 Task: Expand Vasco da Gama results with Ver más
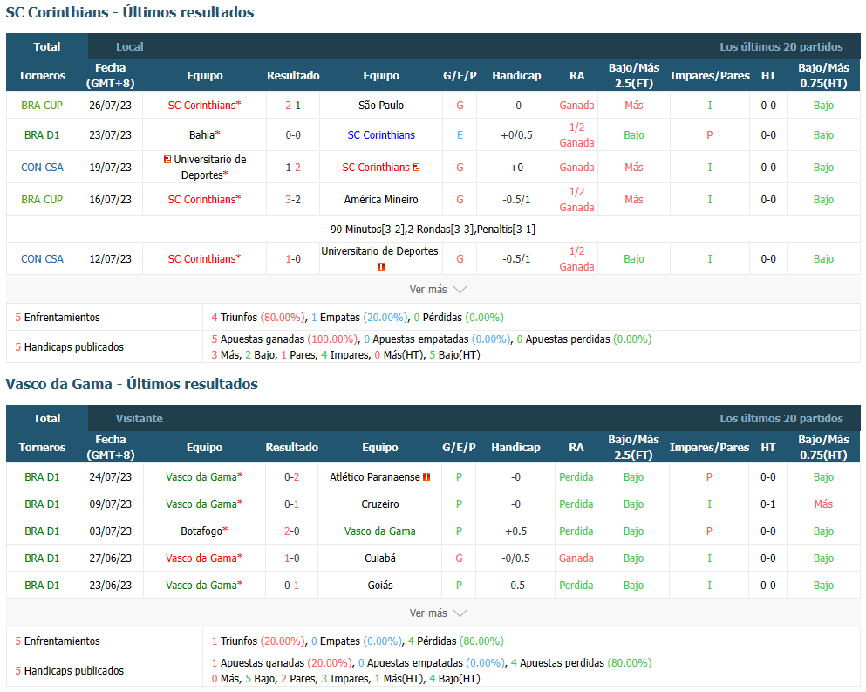438,613
